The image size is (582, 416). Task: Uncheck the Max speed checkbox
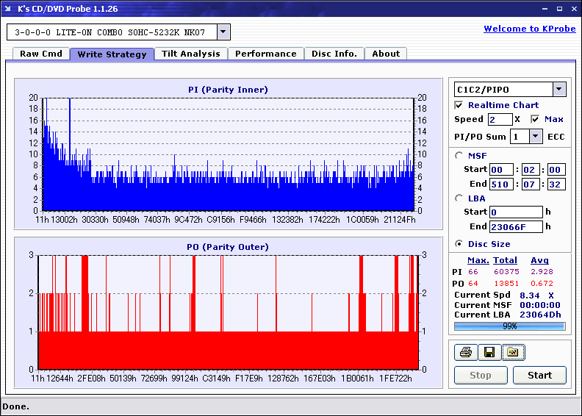tap(535, 119)
